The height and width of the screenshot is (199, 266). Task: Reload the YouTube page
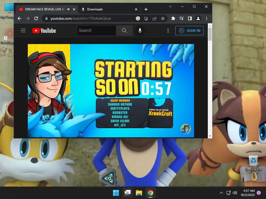[x=36, y=18]
